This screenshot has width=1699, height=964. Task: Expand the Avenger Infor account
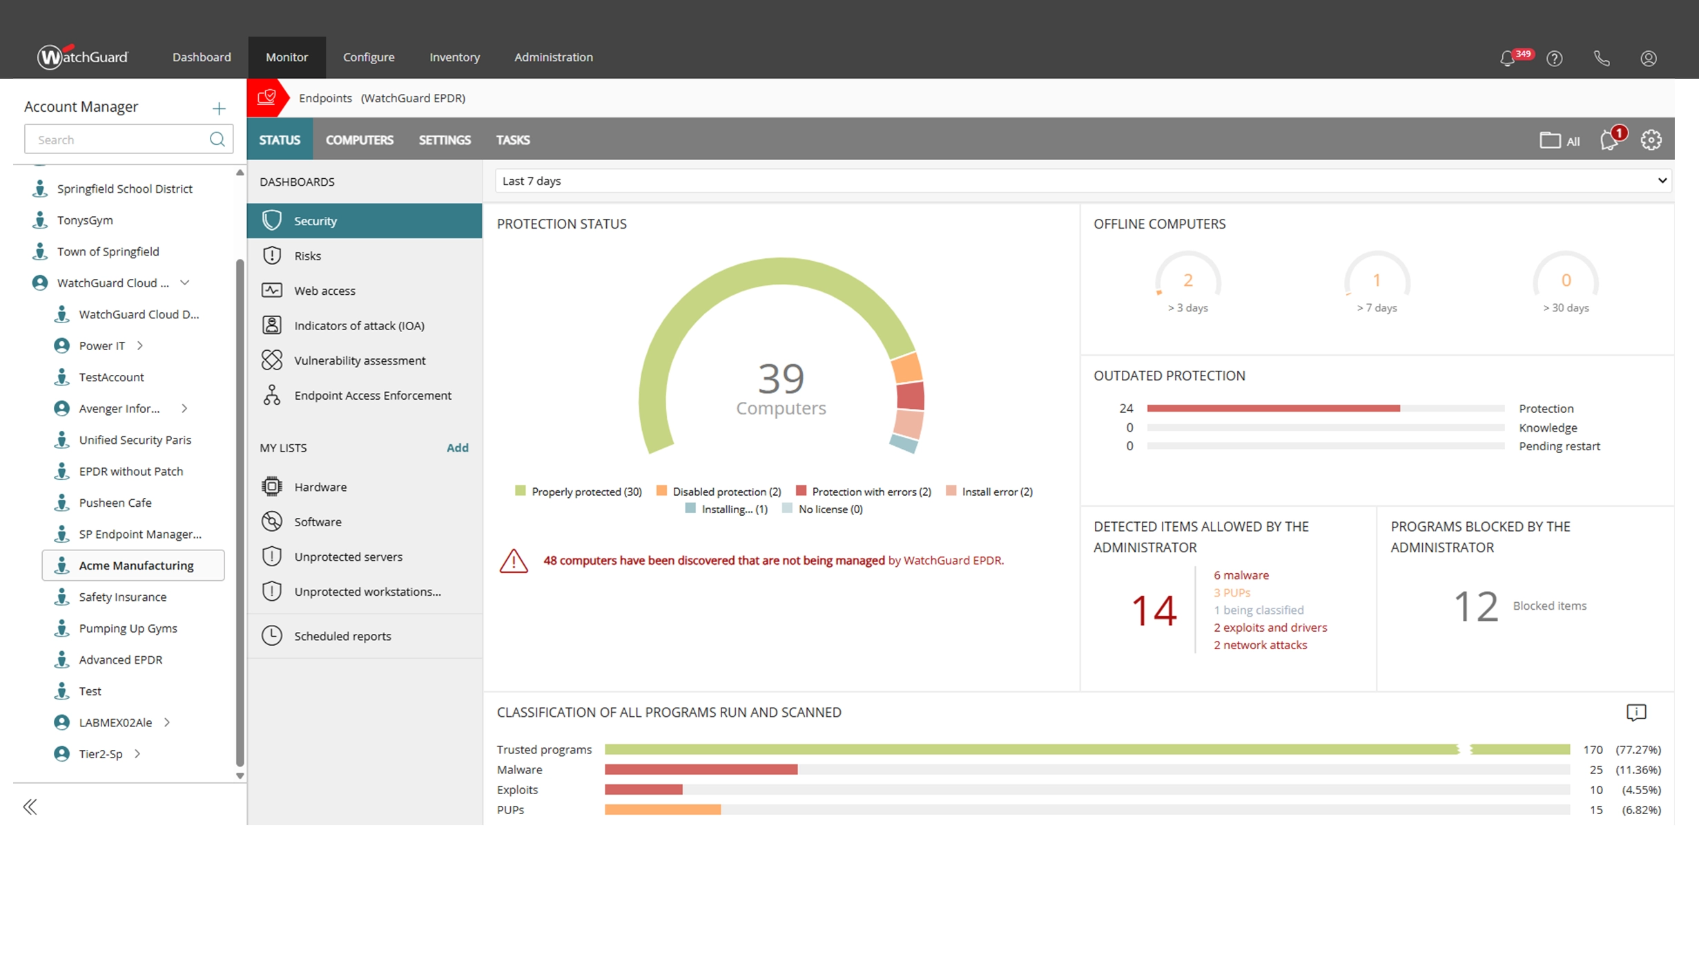(184, 408)
